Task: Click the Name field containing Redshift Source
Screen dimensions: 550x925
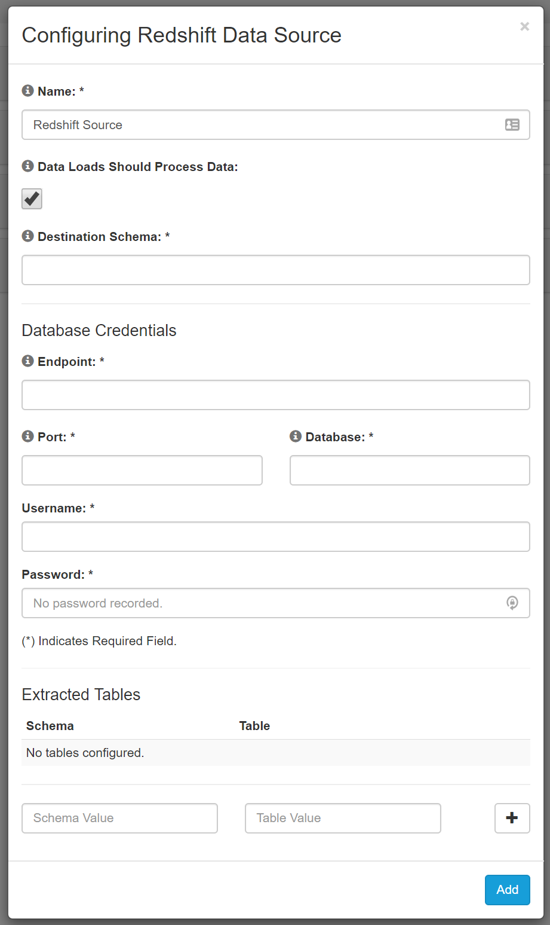Action: (276, 125)
